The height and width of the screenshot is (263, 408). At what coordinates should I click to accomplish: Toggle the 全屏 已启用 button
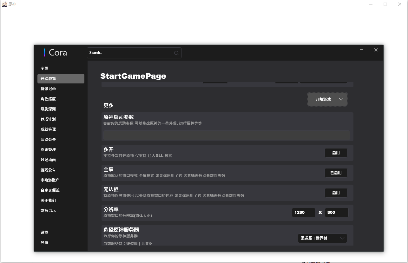336,173
